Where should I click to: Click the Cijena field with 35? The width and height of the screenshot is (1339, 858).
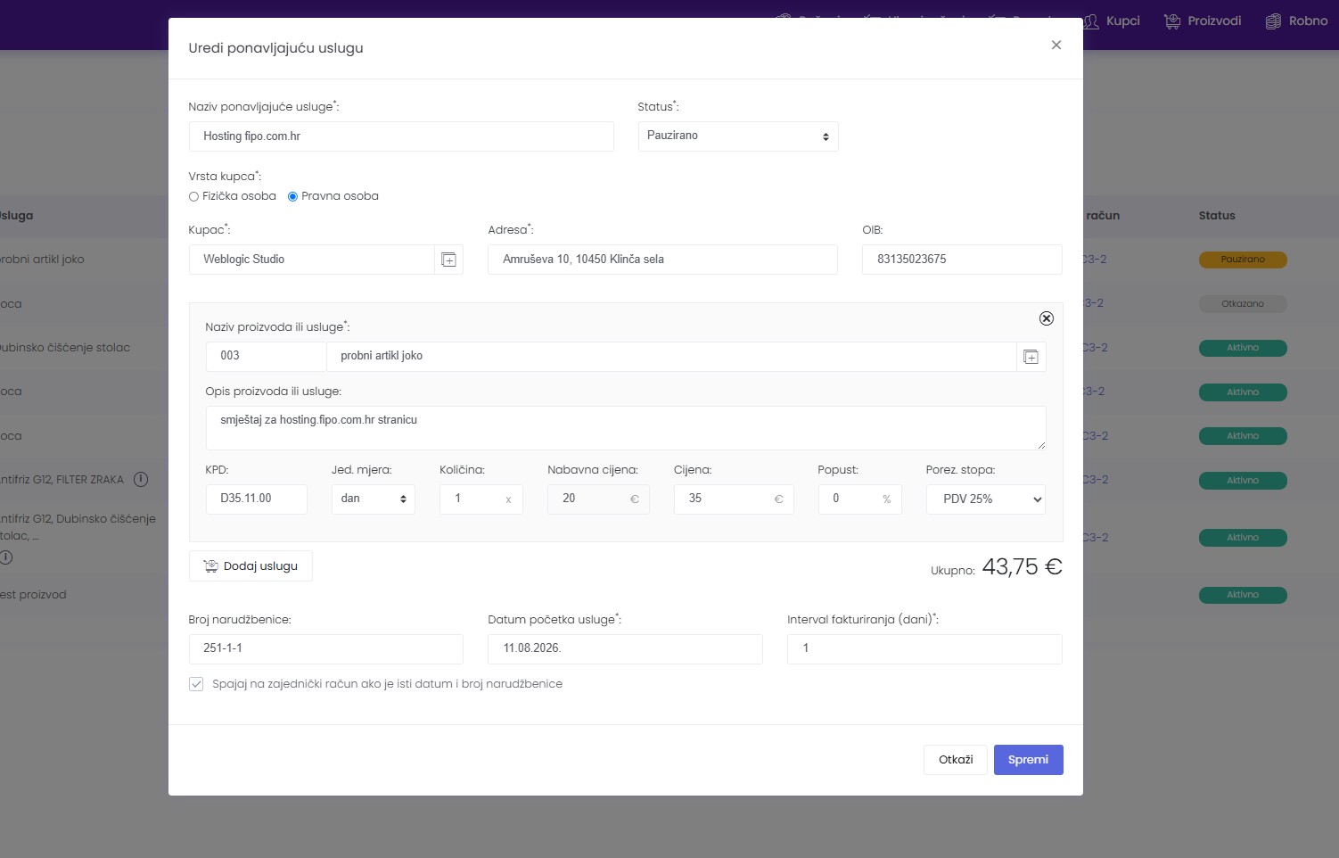(x=734, y=499)
